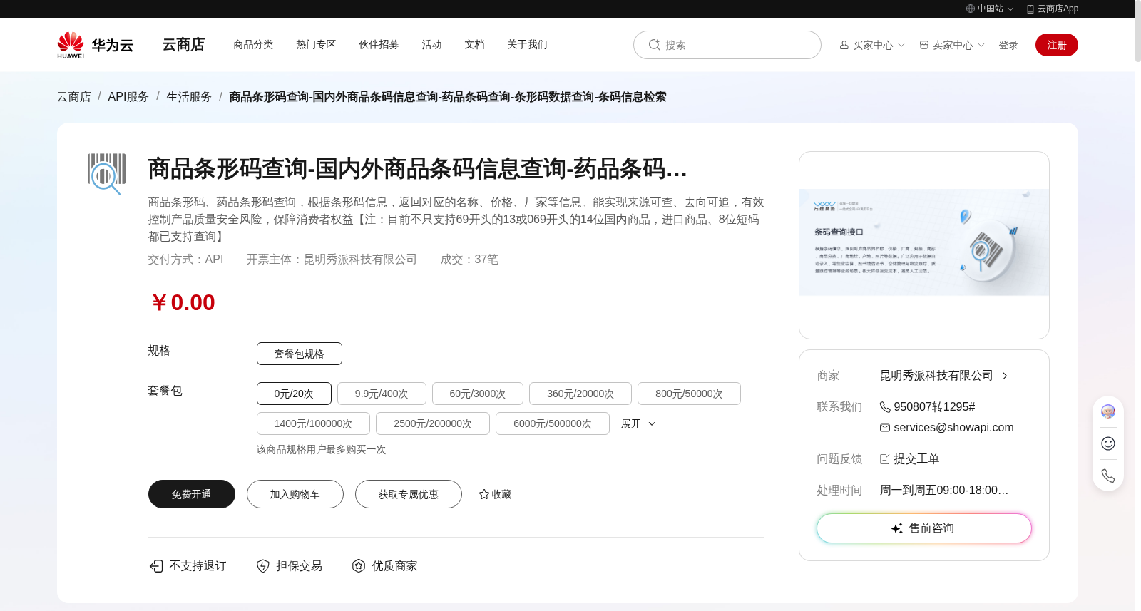The image size is (1141, 611).
Task: Open the floating smiley feedback icon
Action: tap(1108, 443)
